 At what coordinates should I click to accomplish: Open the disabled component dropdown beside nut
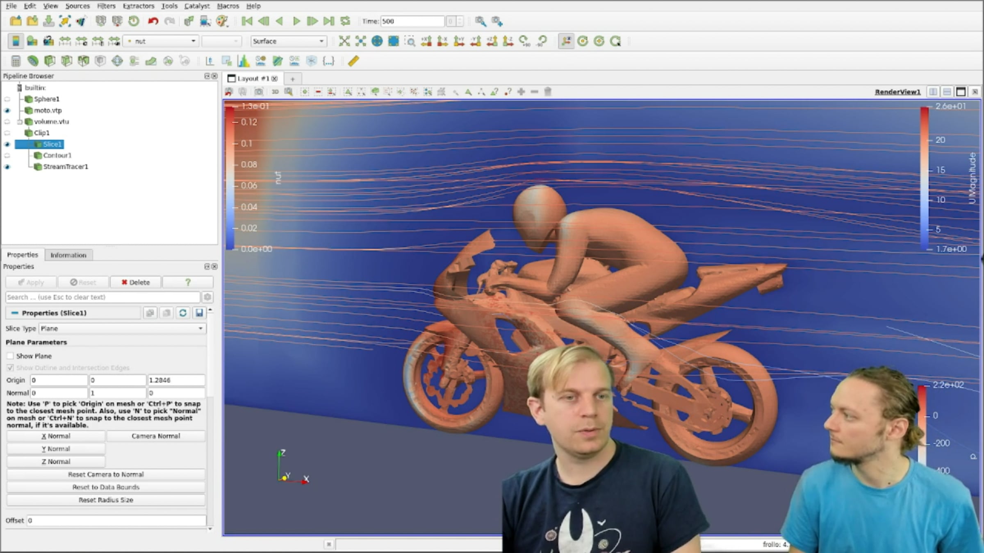tap(221, 41)
